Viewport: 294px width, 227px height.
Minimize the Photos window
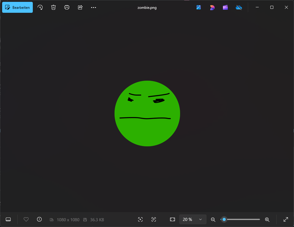[x=257, y=7]
